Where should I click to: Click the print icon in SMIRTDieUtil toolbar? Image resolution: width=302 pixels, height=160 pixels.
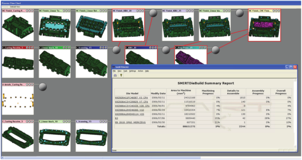point(115,75)
